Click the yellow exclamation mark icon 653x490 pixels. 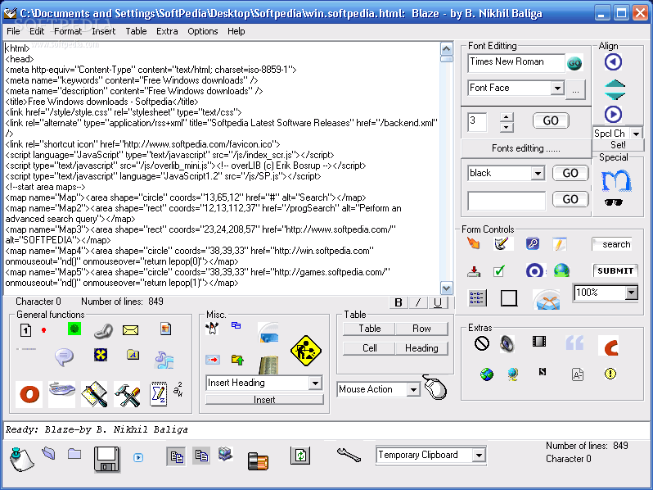[610, 373]
